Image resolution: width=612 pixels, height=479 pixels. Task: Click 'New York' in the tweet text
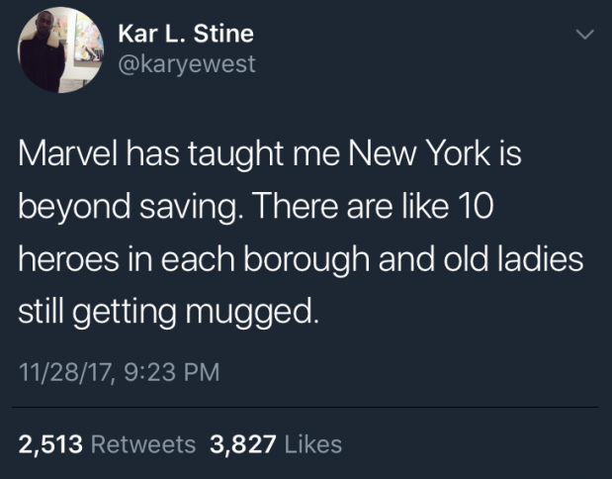419,153
